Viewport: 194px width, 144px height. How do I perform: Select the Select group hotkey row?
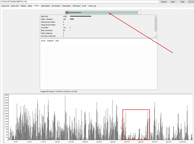pos(97,22)
